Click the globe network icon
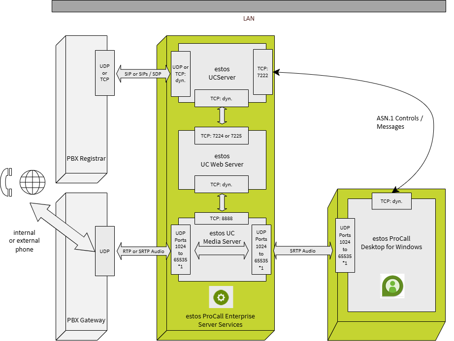454x341 pixels. 32,182
